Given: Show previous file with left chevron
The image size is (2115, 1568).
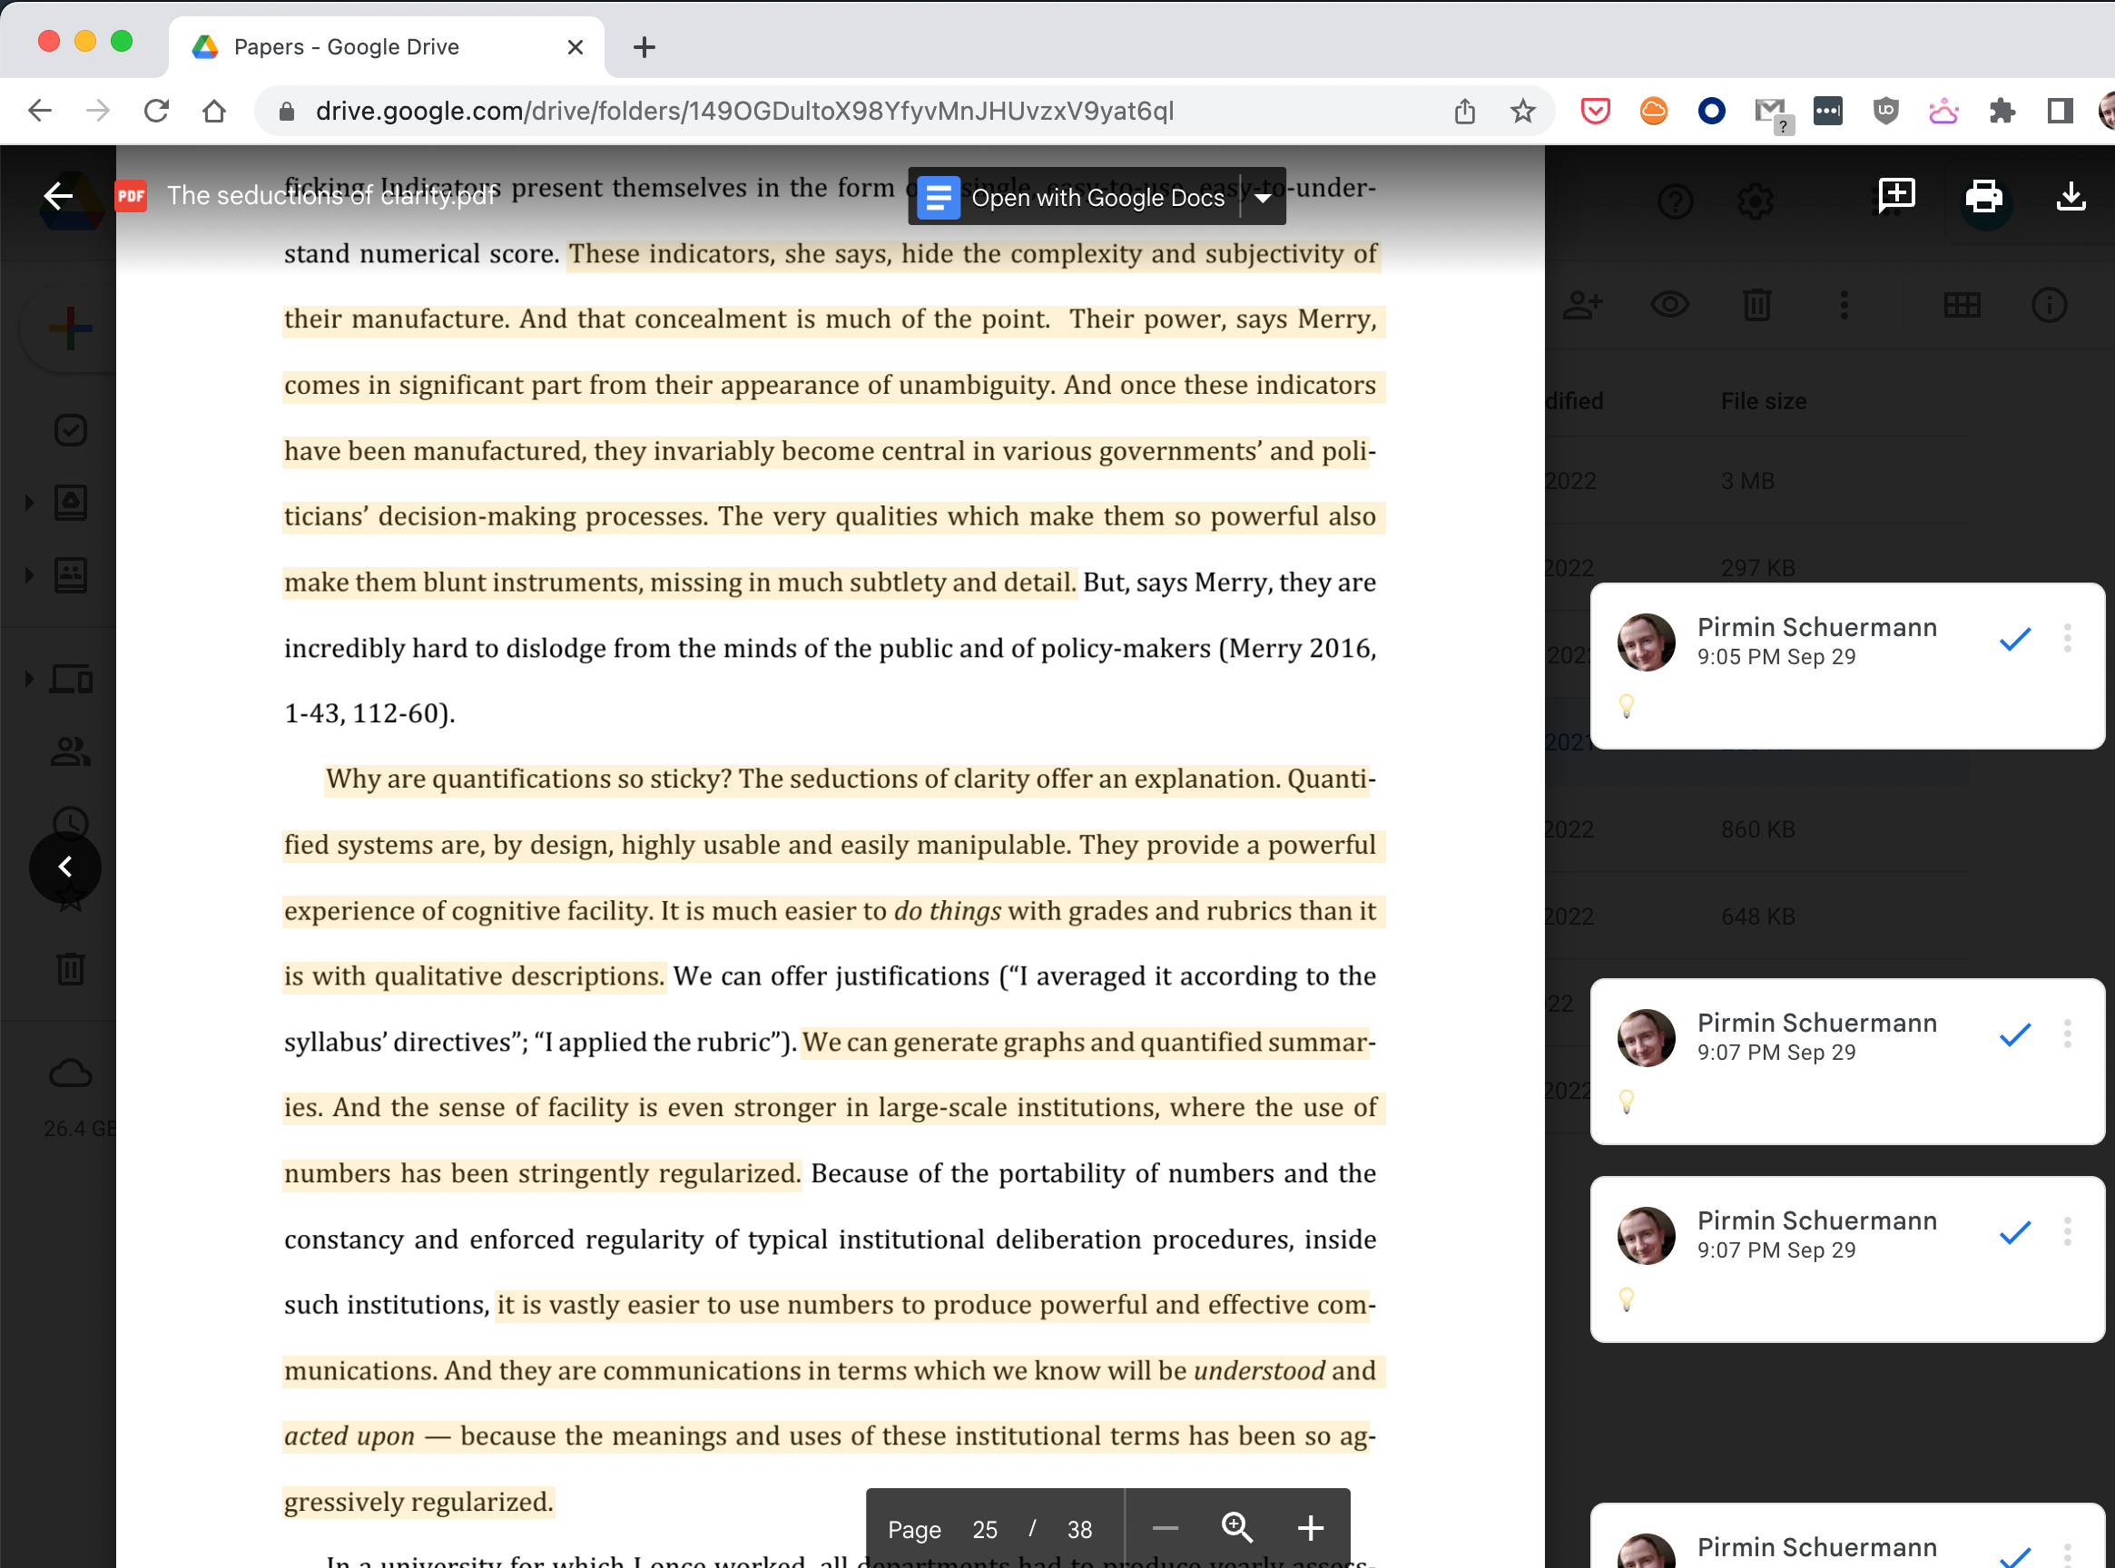Looking at the screenshot, I should pyautogui.click(x=64, y=867).
